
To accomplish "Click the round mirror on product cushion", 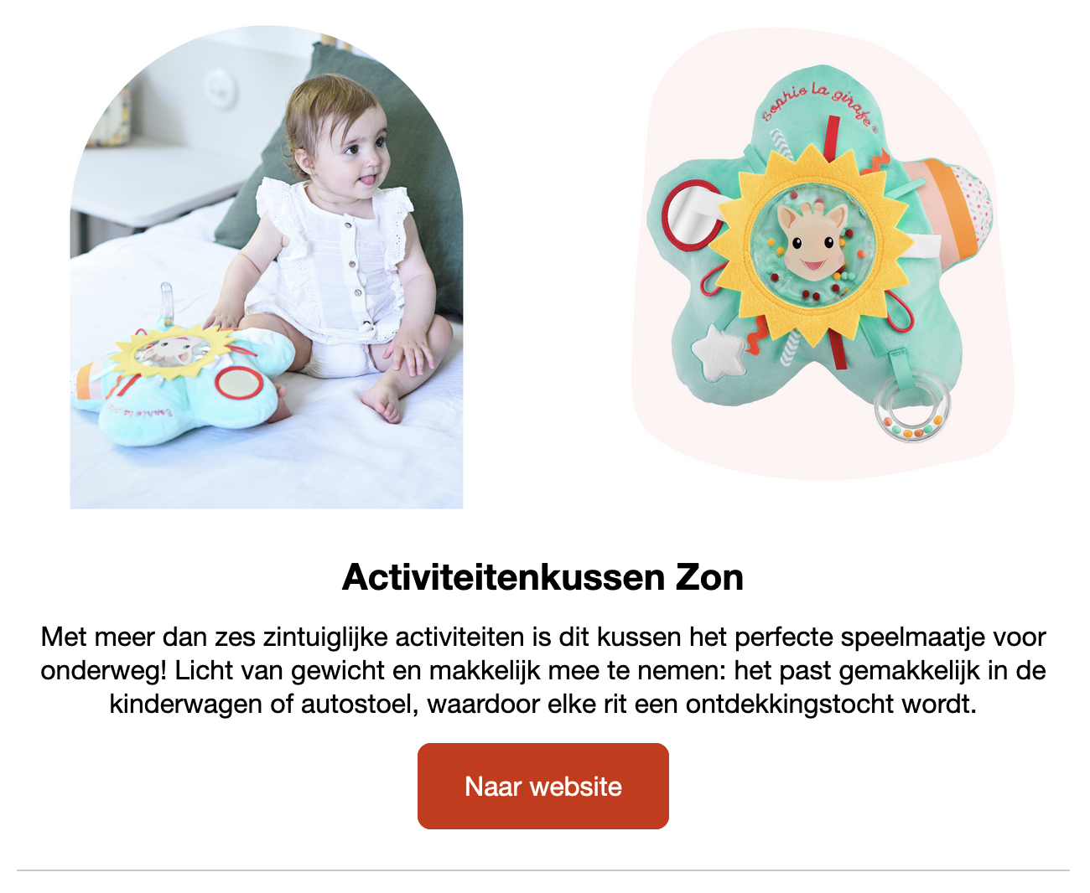I will (693, 216).
